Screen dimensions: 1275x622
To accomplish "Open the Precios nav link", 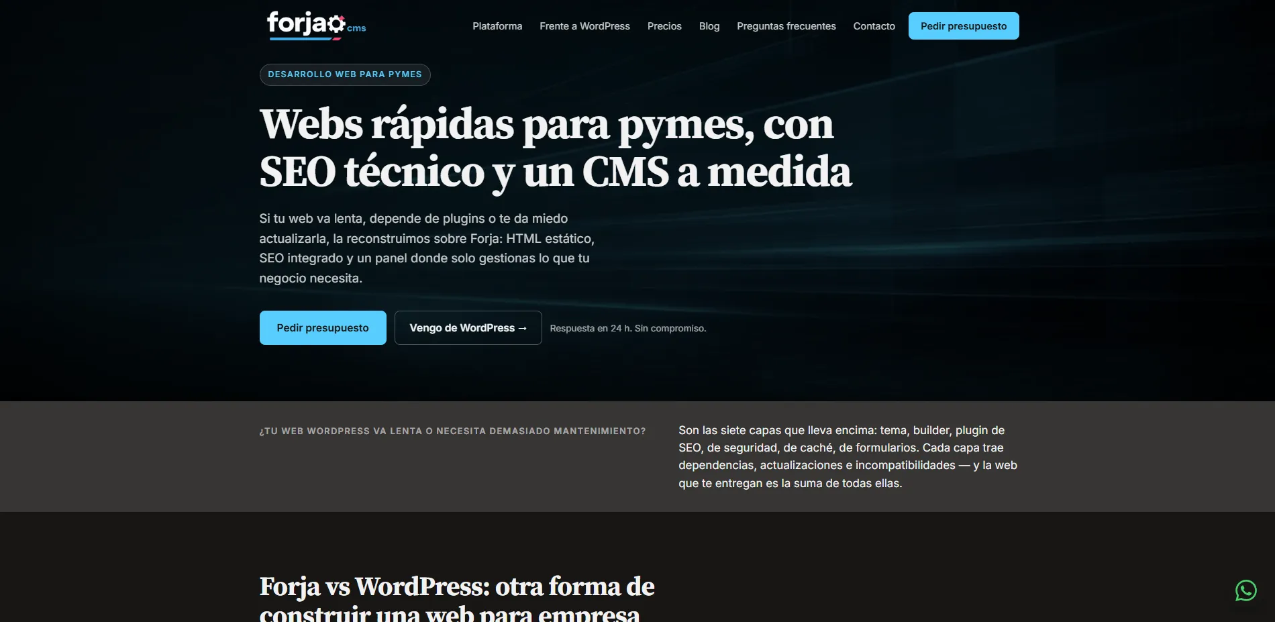I will coord(664,26).
